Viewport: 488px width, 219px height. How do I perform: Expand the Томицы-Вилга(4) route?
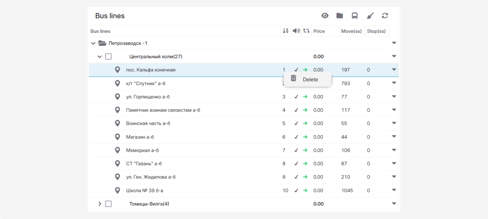100,204
